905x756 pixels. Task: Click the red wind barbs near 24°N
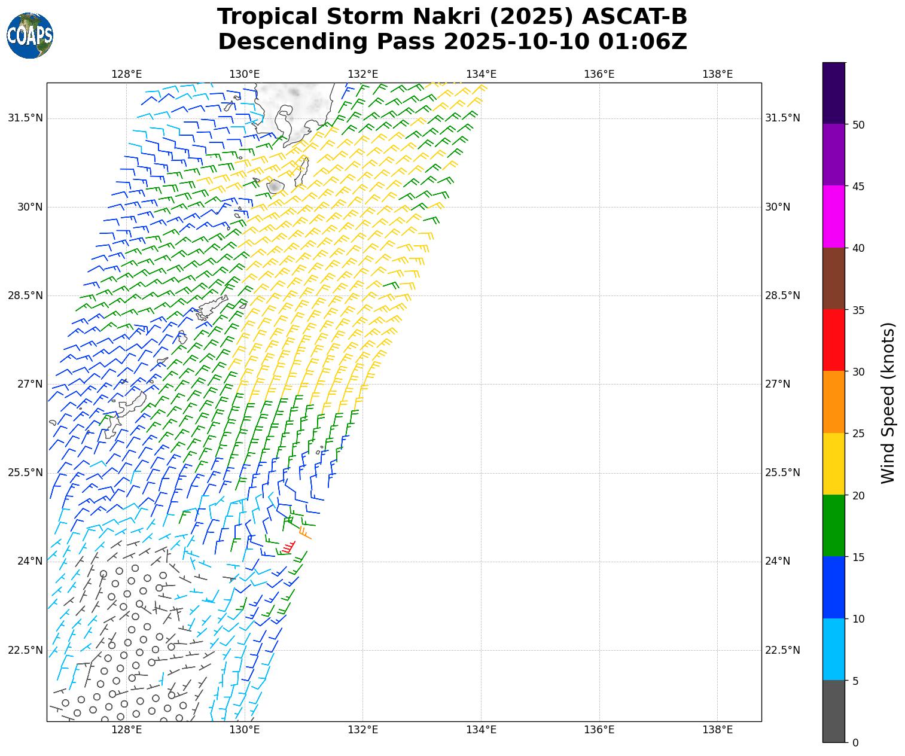(288, 547)
